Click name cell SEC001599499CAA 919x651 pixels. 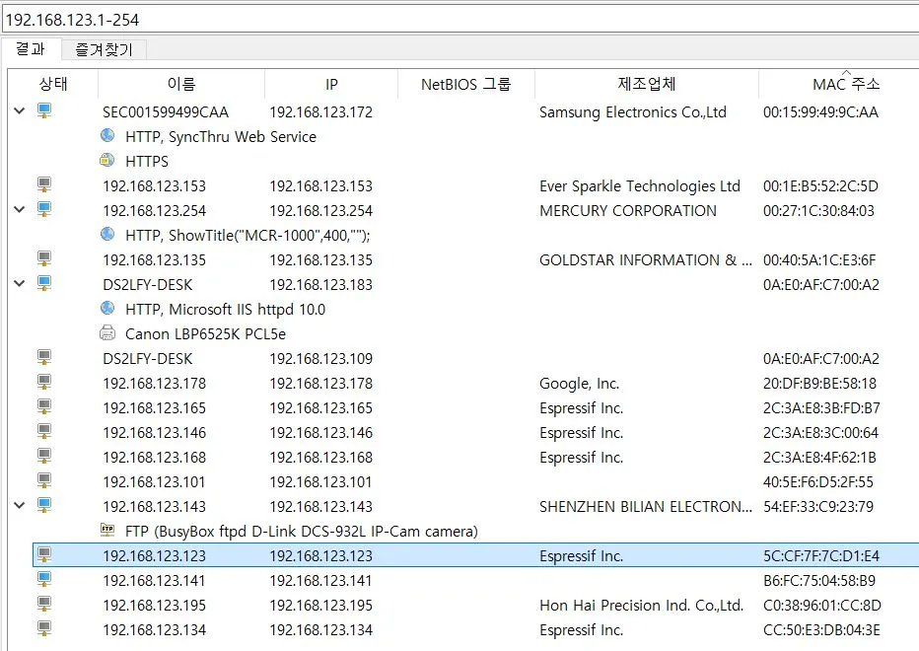point(166,112)
